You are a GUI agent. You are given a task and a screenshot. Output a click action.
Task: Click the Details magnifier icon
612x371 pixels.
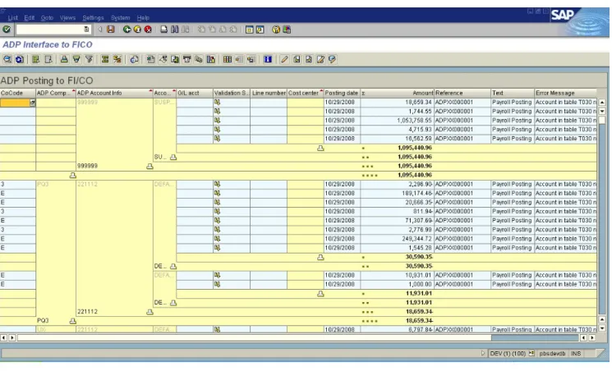tap(7, 59)
